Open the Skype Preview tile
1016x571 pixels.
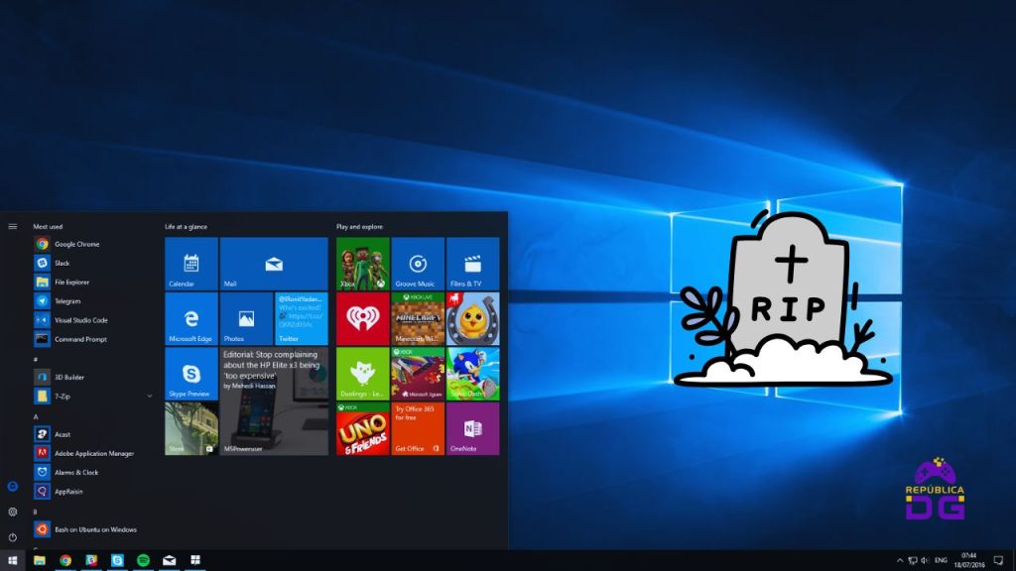pos(191,374)
